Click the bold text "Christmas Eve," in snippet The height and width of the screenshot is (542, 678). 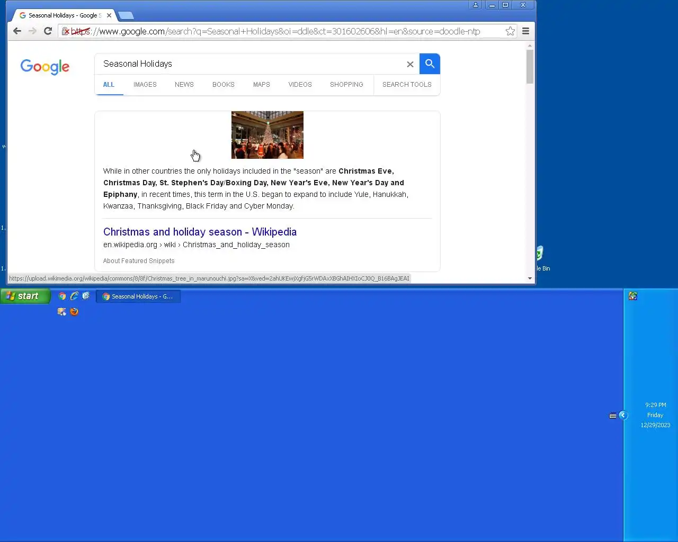[x=366, y=171]
